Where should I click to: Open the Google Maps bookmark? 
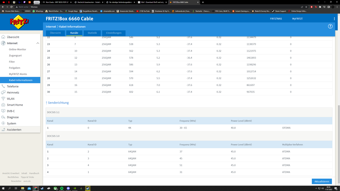coord(71,11)
